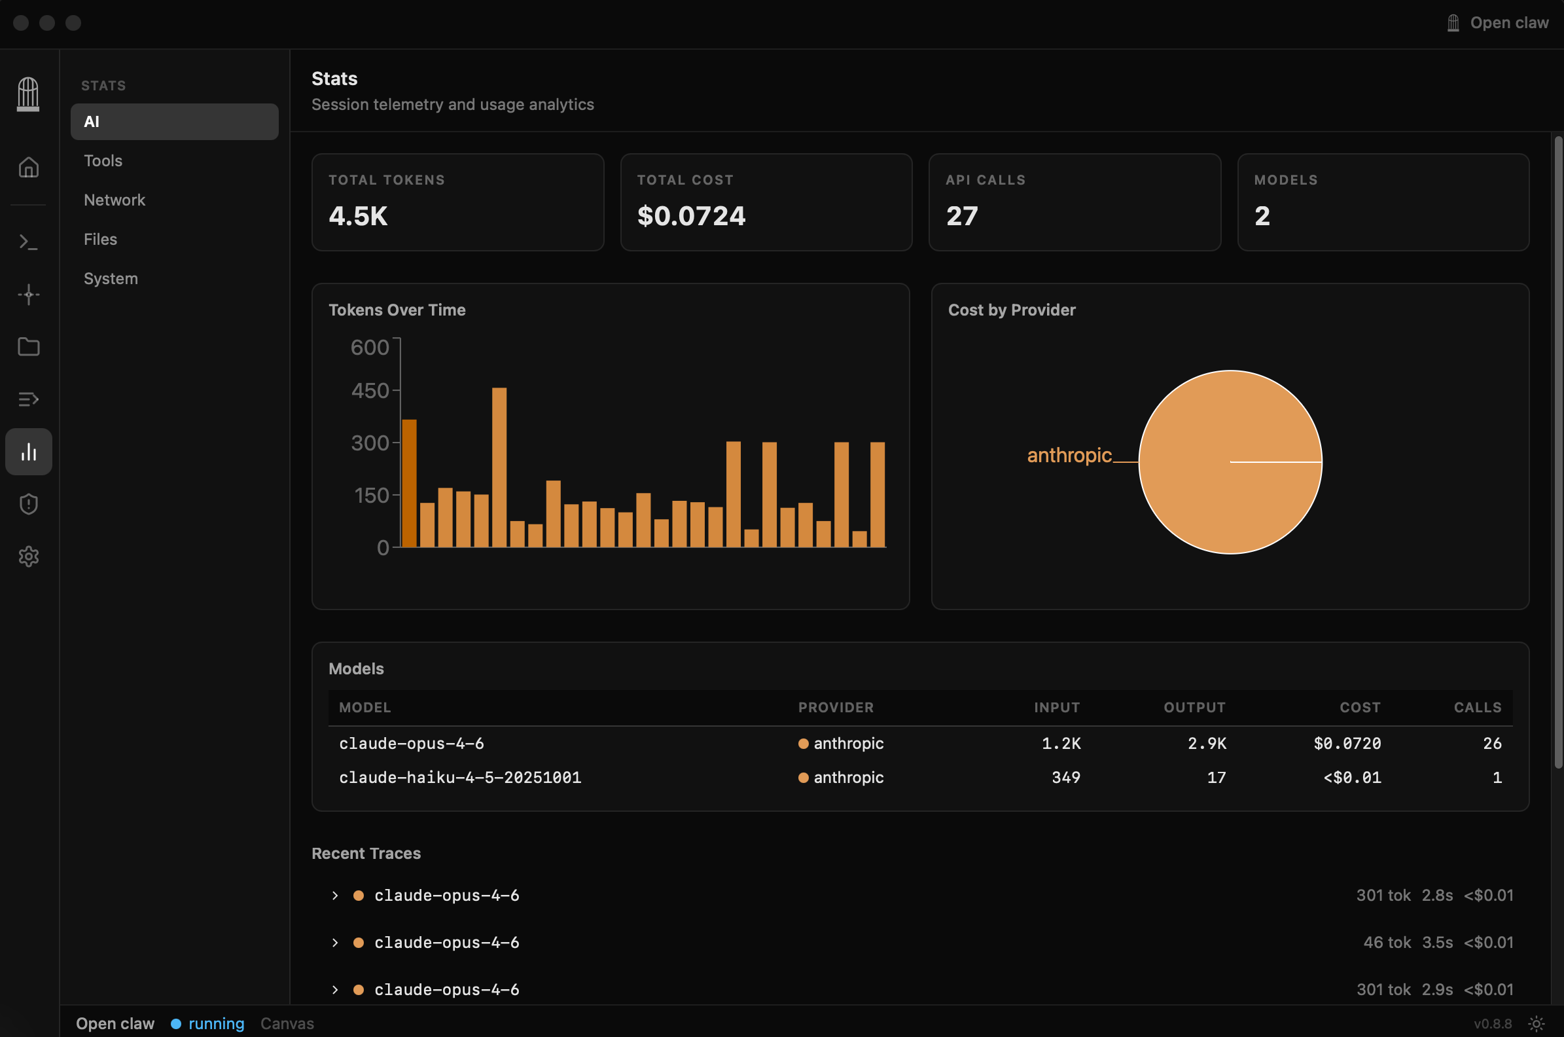Open the folder icon in sidebar
Screen dimensions: 1564x1037
[28, 346]
